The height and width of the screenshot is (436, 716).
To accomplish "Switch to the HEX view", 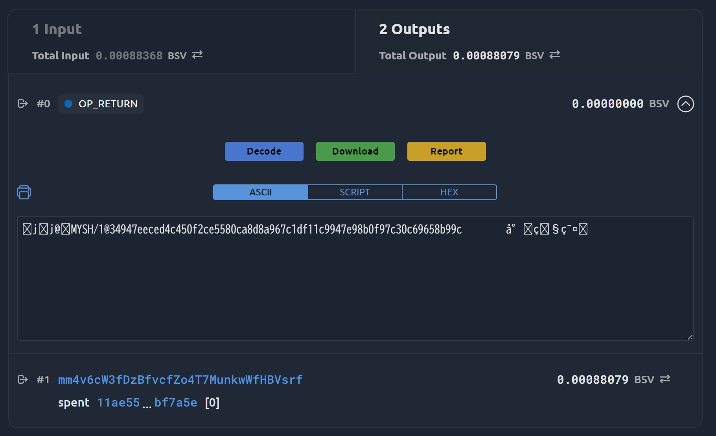I will pyautogui.click(x=449, y=192).
